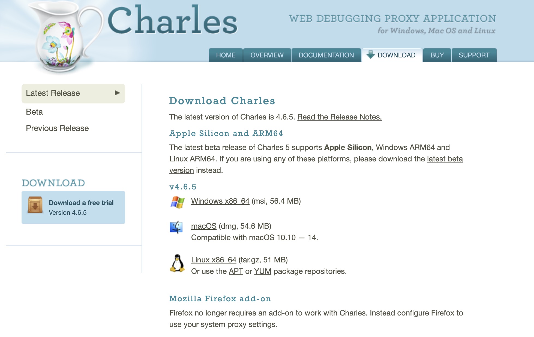The height and width of the screenshot is (337, 534).
Task: Click Web Debugging Proxy Application tagline
Action: [x=392, y=19]
